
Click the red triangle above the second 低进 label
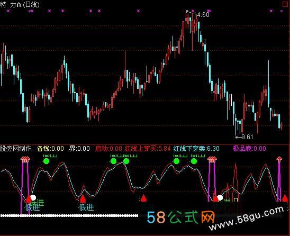83,199
